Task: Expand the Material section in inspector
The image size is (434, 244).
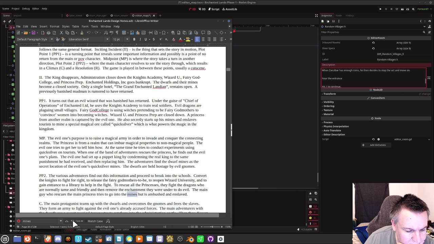Action: (x=328, y=114)
